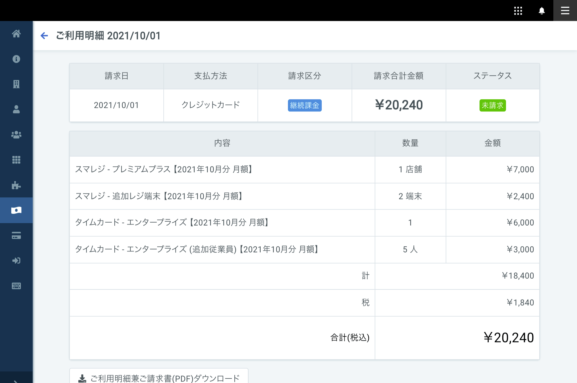577x383 pixels.
Task: Click the 請求日 column header
Action: (x=116, y=76)
